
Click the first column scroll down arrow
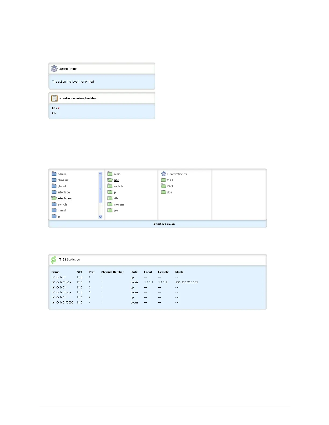pos(101,217)
